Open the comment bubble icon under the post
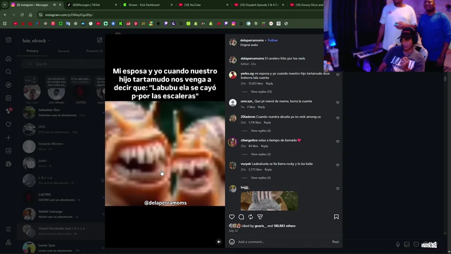 (x=241, y=217)
